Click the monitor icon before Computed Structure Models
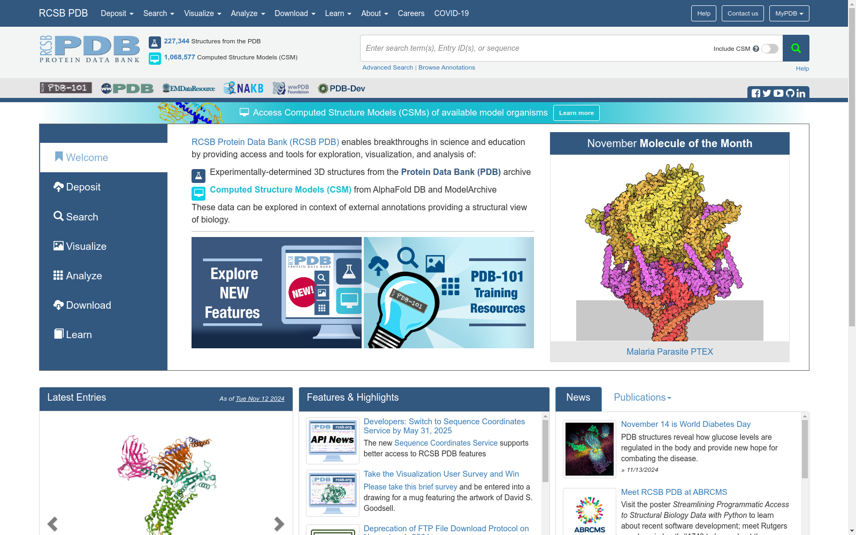 pos(198,193)
